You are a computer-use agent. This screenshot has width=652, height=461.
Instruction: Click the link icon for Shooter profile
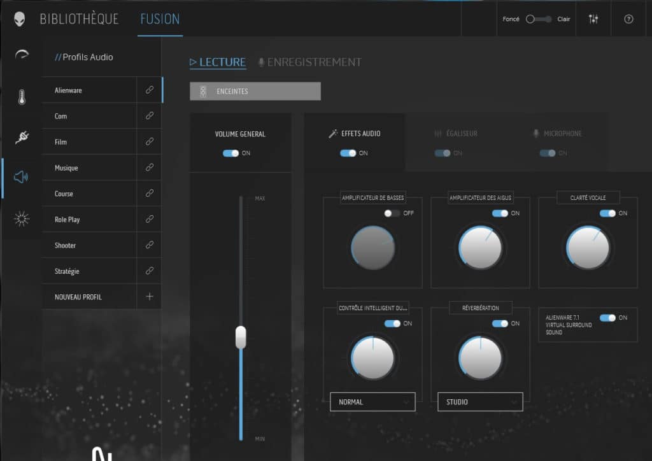[x=149, y=245]
